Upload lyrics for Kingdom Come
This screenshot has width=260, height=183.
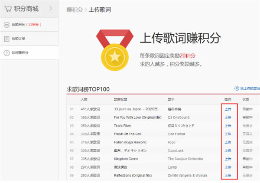pos(228,159)
